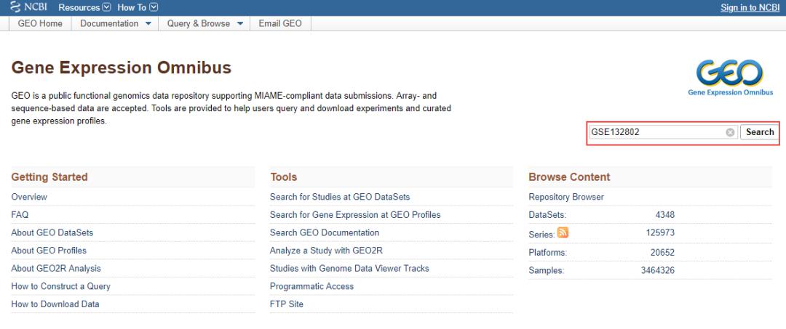This screenshot has height=329, width=786.
Task: Select the Email GEO menu item
Action: pos(280,23)
